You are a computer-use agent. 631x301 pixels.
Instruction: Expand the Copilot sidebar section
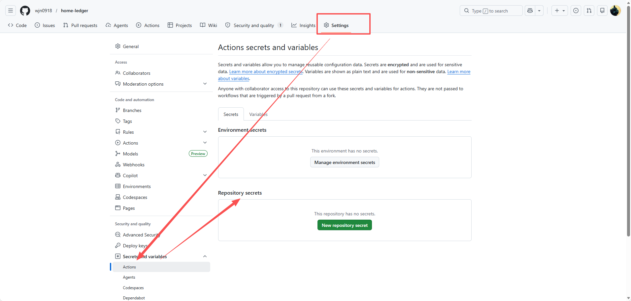coord(161,176)
